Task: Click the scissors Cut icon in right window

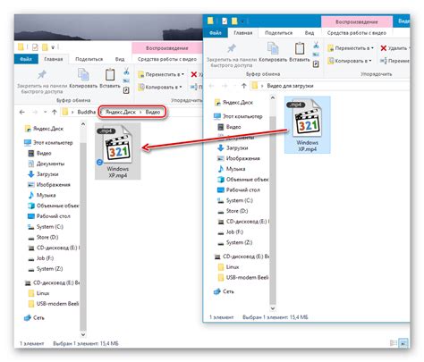Action: pyautogui.click(x=316, y=45)
